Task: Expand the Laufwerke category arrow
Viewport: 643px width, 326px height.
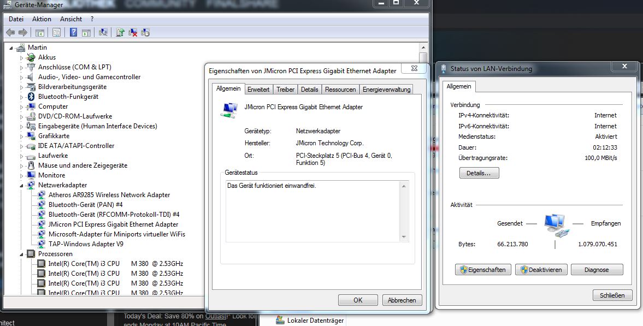Action: pyautogui.click(x=22, y=156)
